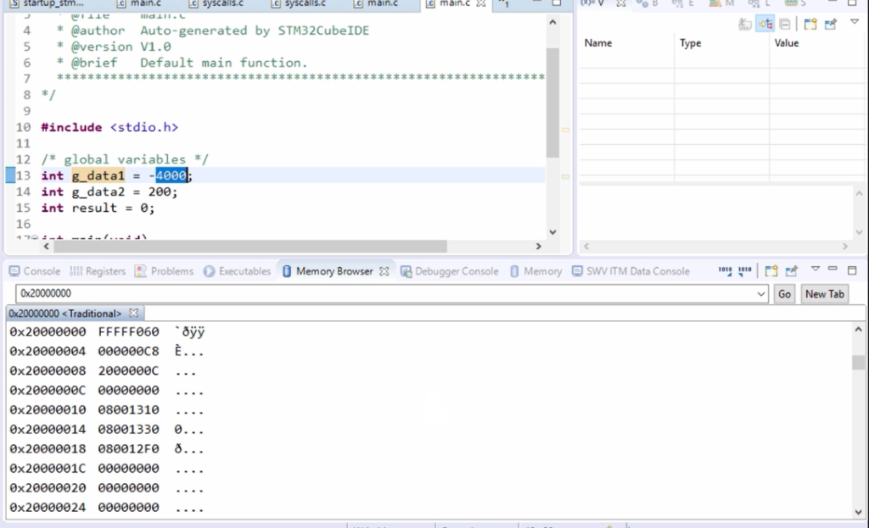Click editor vertical scrollbar thumb

(552, 103)
